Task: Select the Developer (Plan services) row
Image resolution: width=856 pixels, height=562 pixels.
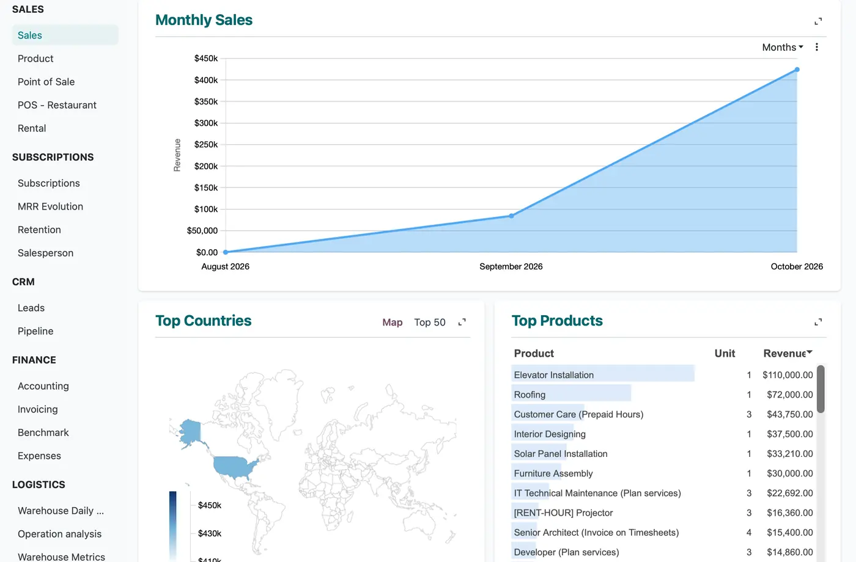Action: pos(663,552)
